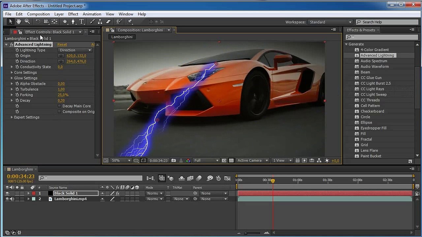Toggle mask and shape path visibility
This screenshot has height=237, width=422.
(143, 161)
